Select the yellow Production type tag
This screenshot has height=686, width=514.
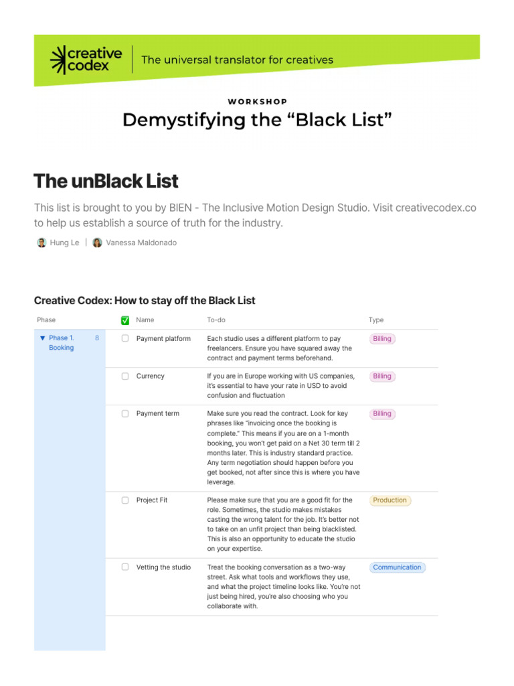(x=390, y=500)
